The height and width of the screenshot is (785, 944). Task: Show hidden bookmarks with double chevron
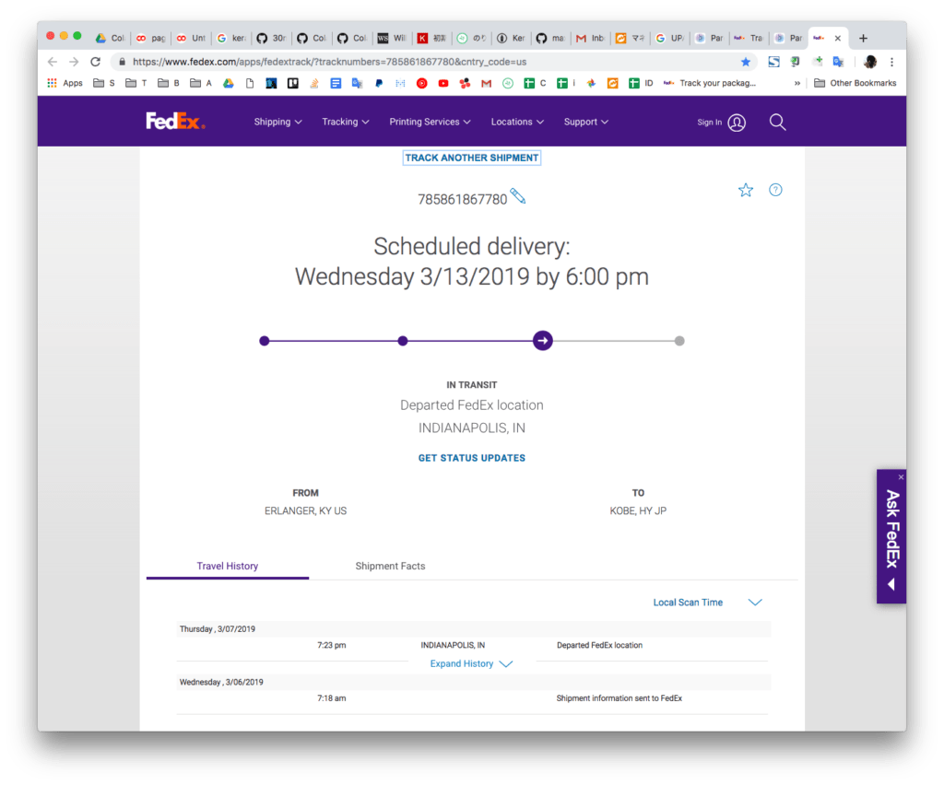coord(797,83)
